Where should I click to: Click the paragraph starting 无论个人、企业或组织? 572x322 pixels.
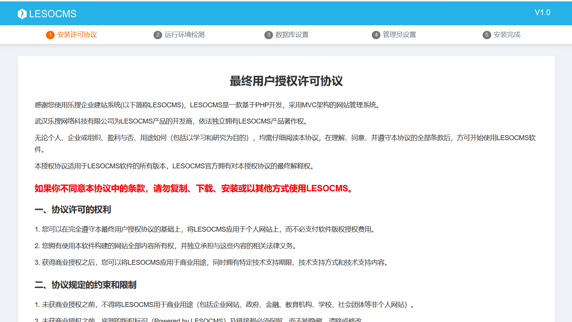285,143
